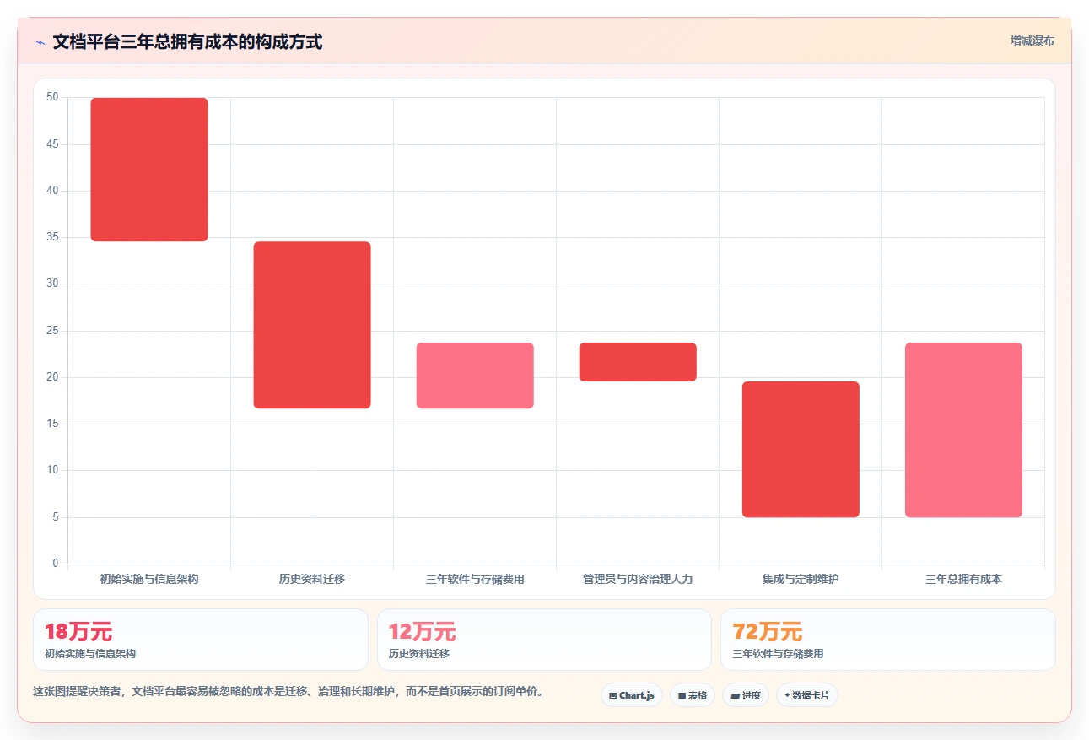Click the y-axis value 35
Image resolution: width=1089 pixels, height=740 pixels.
click(x=52, y=237)
